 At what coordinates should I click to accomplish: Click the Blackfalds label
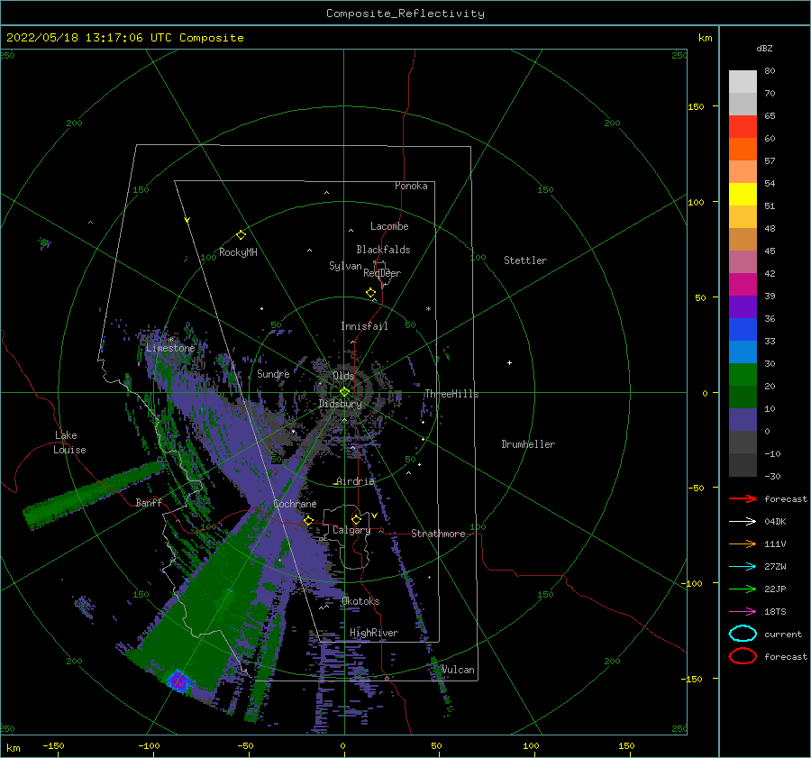point(383,250)
